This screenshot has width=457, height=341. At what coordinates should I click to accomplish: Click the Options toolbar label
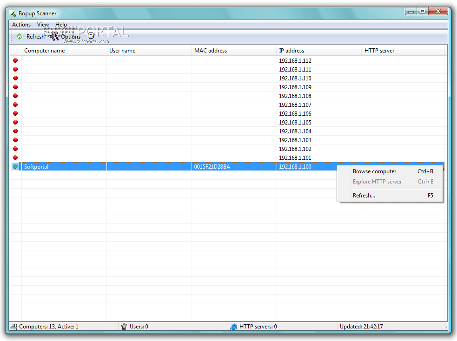coord(71,36)
